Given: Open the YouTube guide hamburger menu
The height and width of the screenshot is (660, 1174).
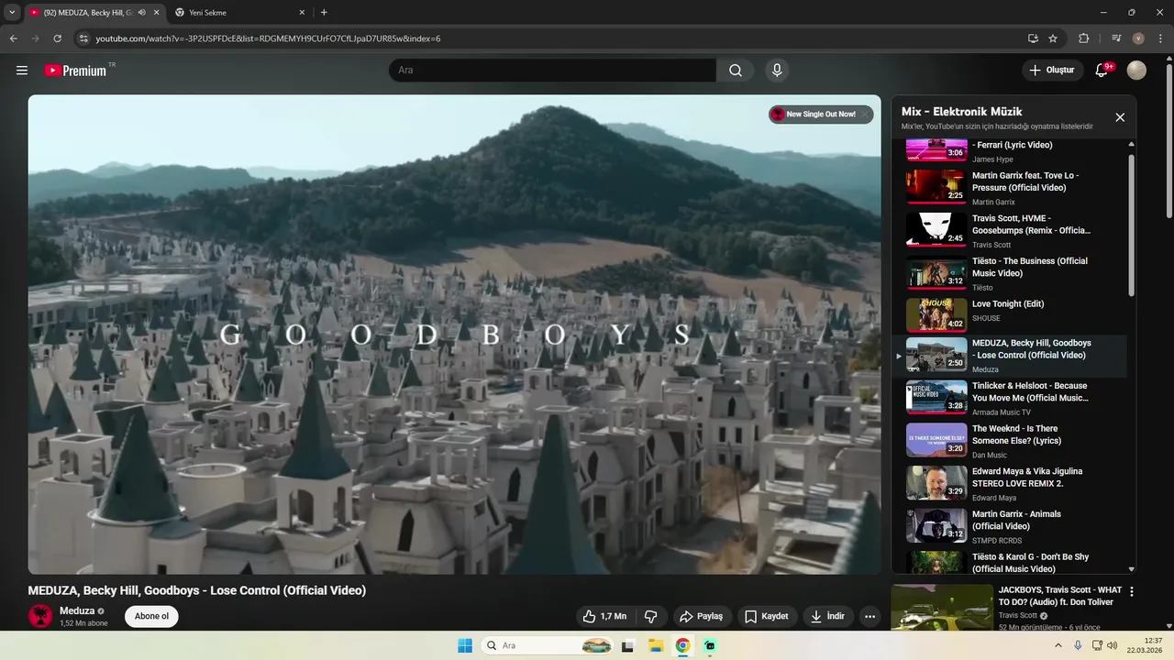Looking at the screenshot, I should 22,71.
